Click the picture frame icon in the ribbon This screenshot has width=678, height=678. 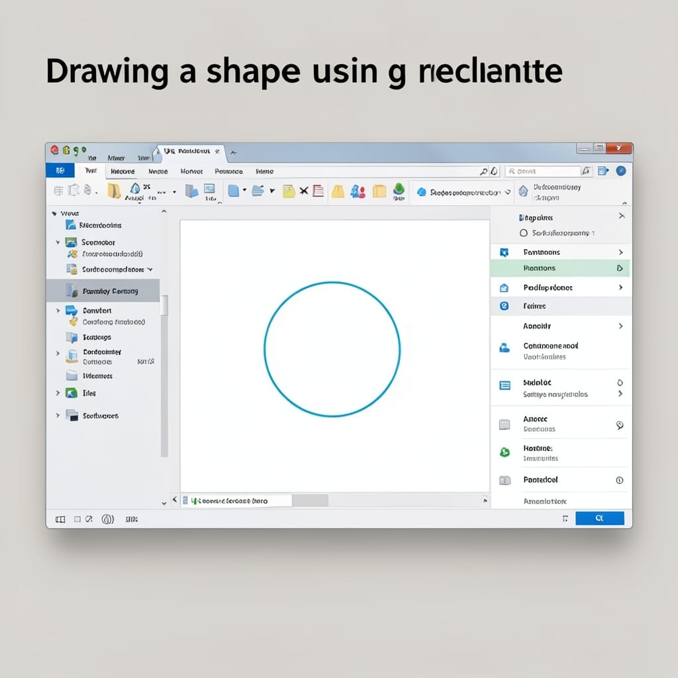(x=210, y=189)
